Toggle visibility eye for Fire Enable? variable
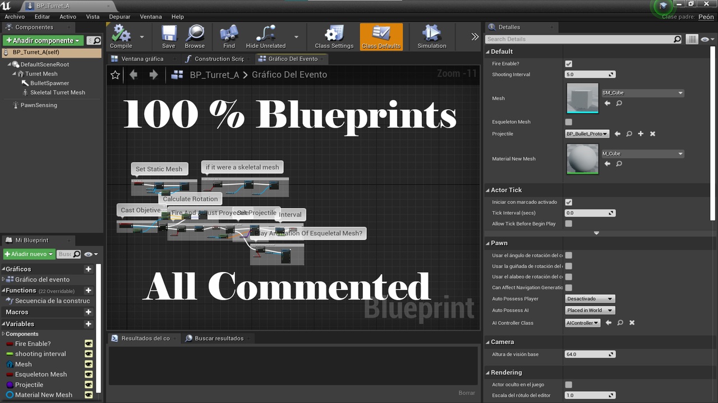Screen dimensions: 718x403 [x=89, y=344]
